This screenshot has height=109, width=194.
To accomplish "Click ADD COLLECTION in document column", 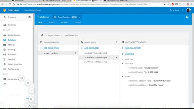I will (131, 48).
